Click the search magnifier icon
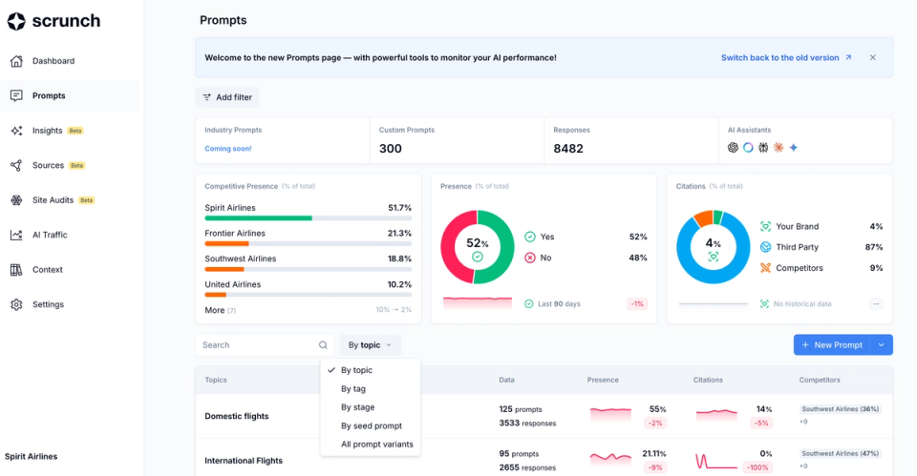Image resolution: width=917 pixels, height=476 pixels. pyautogui.click(x=323, y=345)
